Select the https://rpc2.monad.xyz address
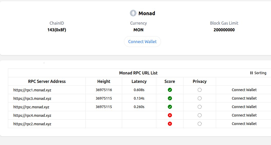The image size is (271, 145). (x=32, y=124)
